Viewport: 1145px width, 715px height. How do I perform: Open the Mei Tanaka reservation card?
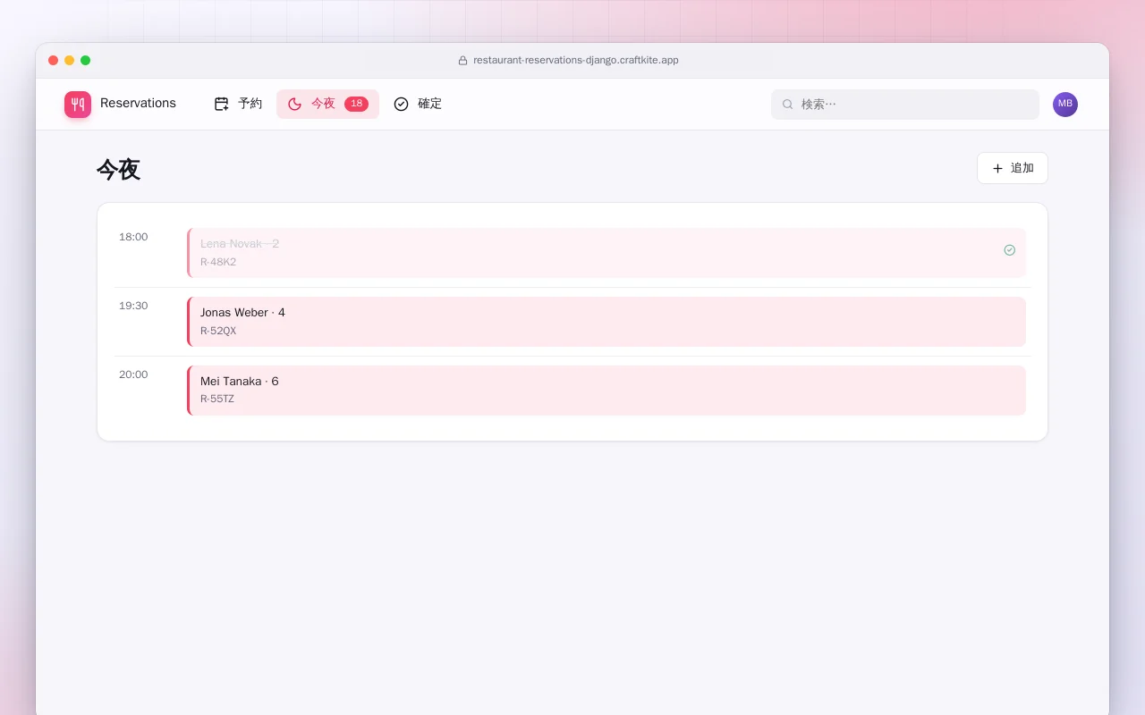click(606, 391)
